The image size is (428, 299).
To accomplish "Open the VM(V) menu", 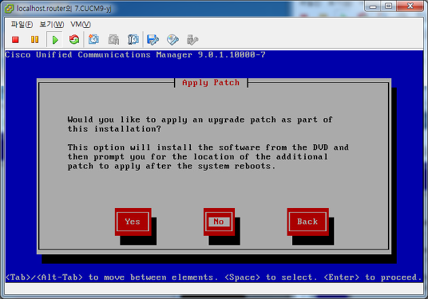I will pyautogui.click(x=81, y=24).
